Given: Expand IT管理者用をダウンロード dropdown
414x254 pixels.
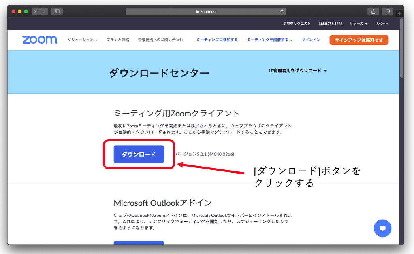Looking at the screenshot, I should point(298,71).
